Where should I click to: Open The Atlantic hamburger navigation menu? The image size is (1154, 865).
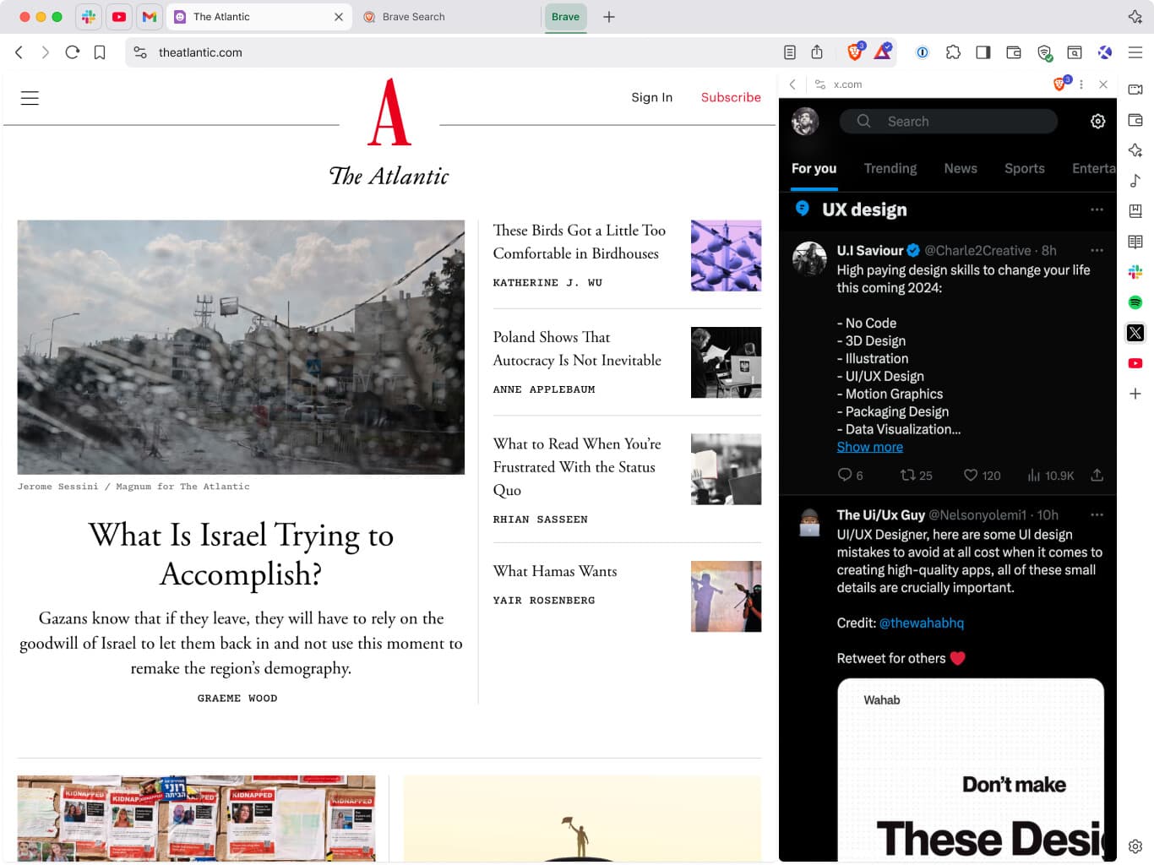coord(30,98)
